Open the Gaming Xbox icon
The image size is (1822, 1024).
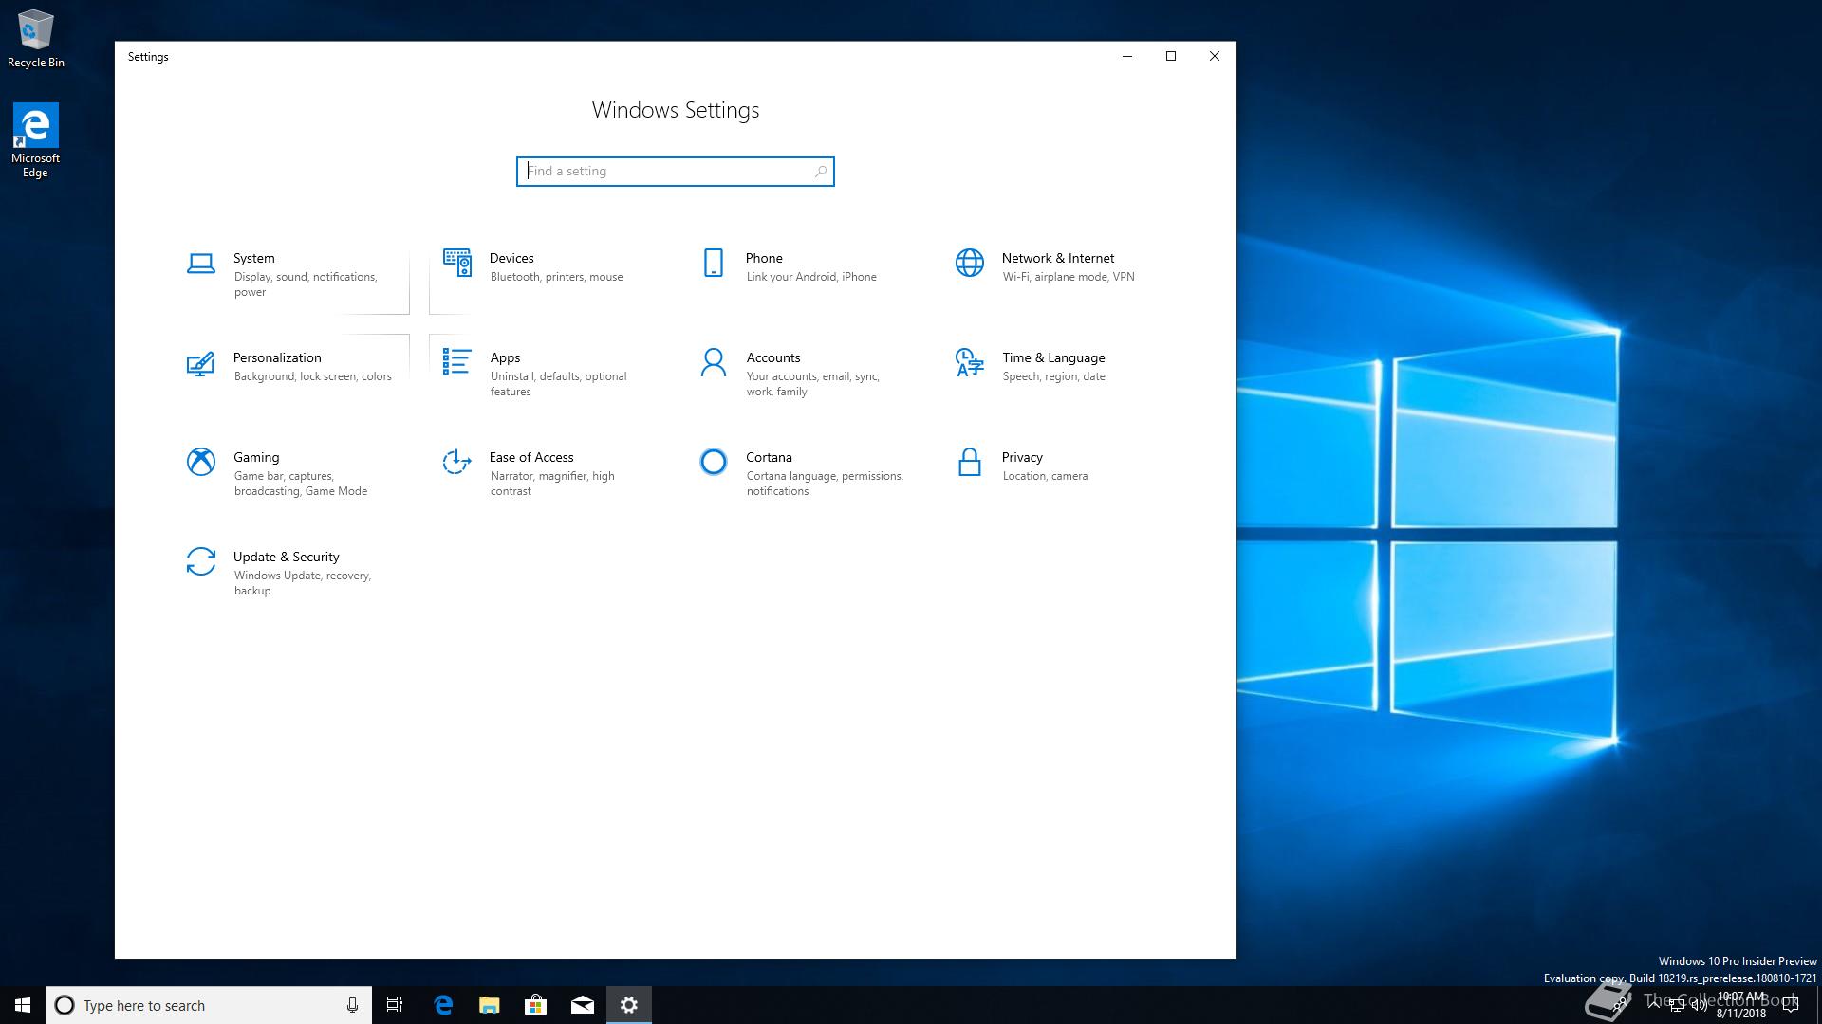point(200,462)
